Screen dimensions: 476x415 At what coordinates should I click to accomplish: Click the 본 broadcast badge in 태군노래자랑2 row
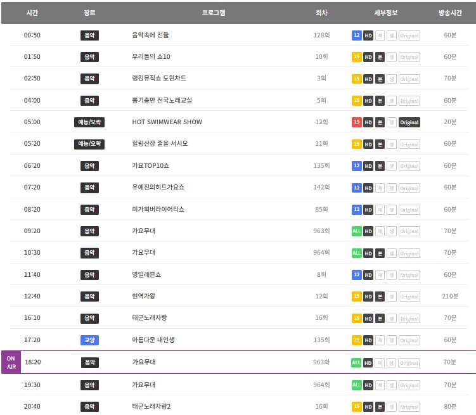pos(380,407)
